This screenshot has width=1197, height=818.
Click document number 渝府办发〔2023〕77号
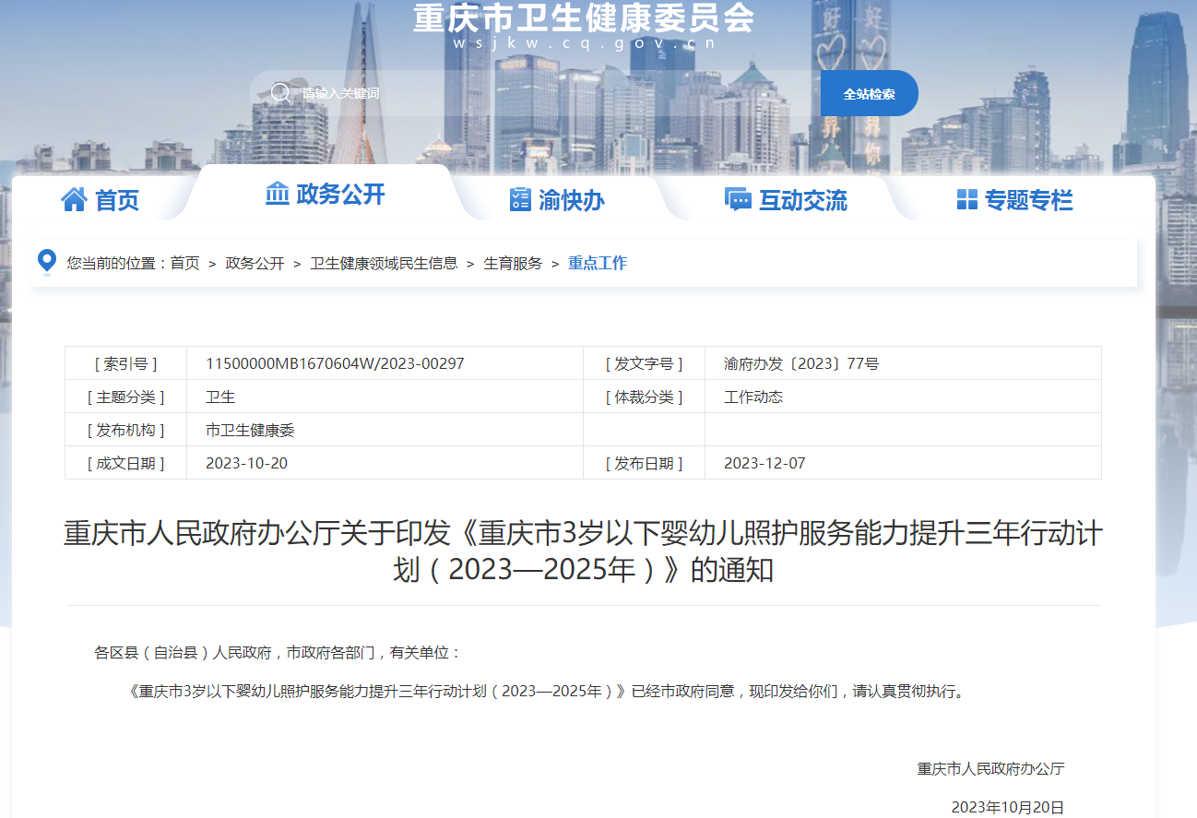[x=801, y=363]
